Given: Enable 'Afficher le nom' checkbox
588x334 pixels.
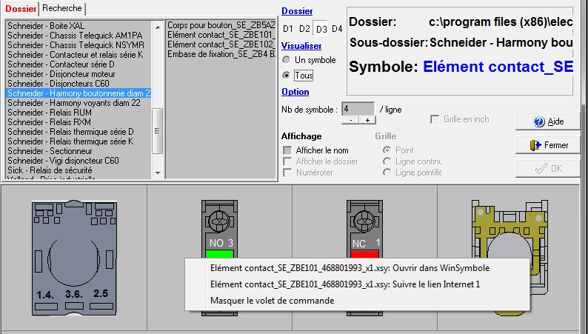Looking at the screenshot, I should pos(287,150).
